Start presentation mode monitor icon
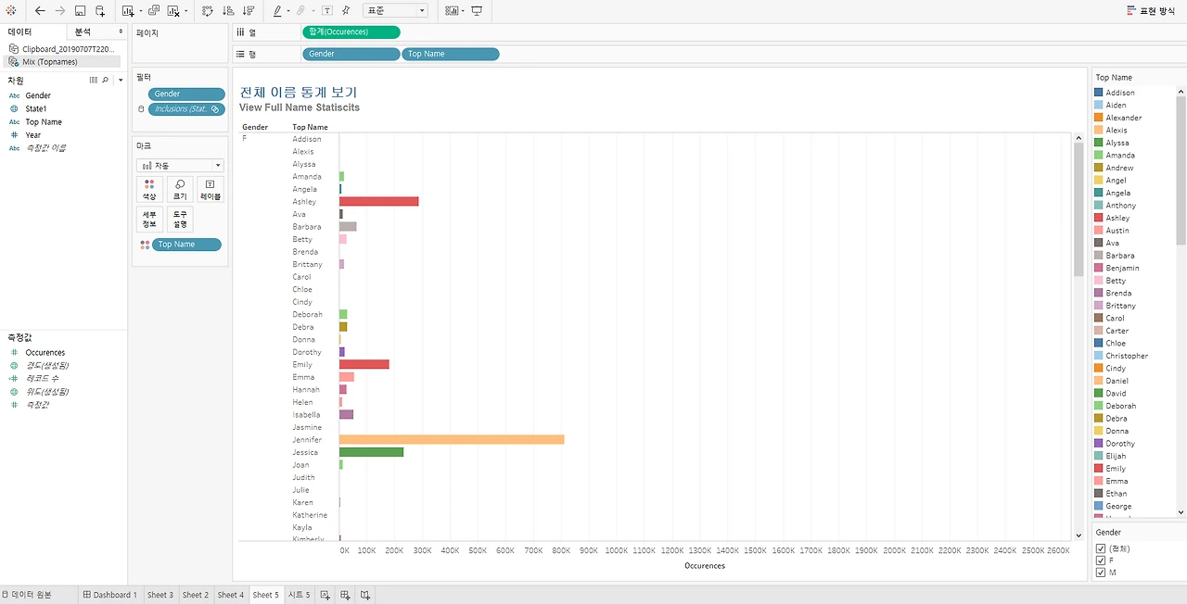This screenshot has width=1187, height=604. coord(477,11)
